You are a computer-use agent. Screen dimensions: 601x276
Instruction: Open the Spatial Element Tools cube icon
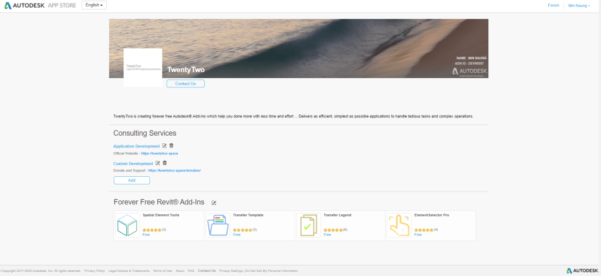click(x=127, y=225)
